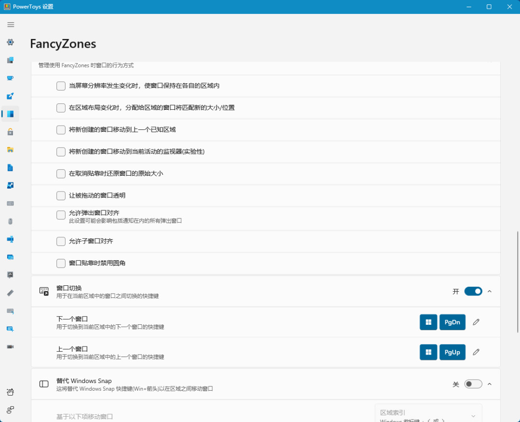This screenshot has width=520, height=422.
Task: Enable 让被拖动的窗口透明
Action: coord(61,195)
